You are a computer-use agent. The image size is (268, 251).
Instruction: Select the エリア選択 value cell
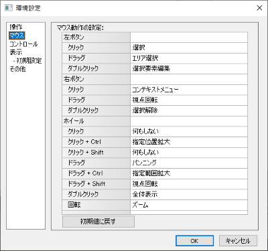[189, 58]
